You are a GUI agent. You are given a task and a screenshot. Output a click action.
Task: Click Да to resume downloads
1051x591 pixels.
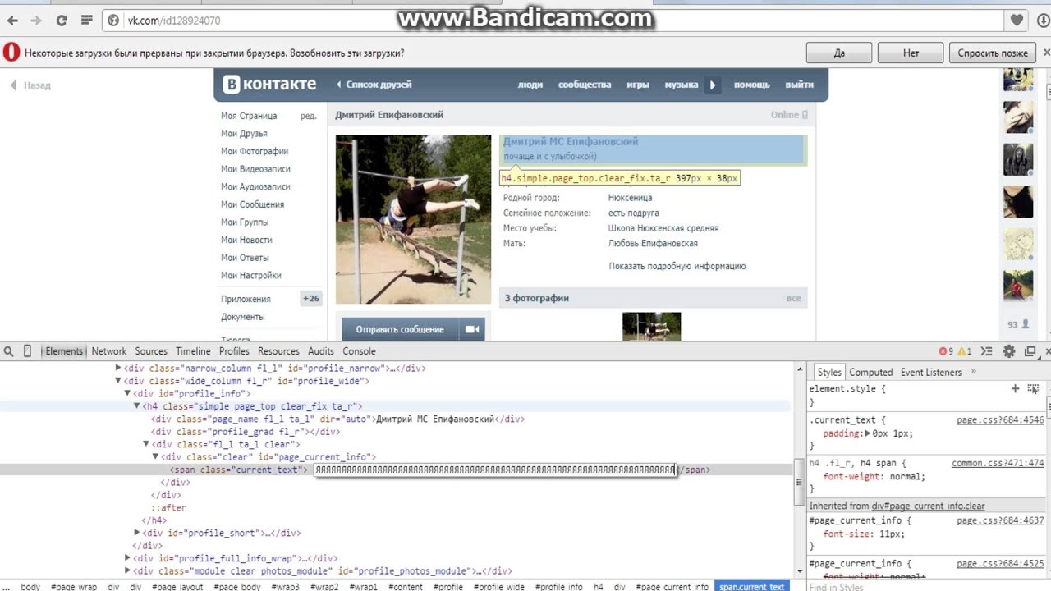click(x=839, y=53)
